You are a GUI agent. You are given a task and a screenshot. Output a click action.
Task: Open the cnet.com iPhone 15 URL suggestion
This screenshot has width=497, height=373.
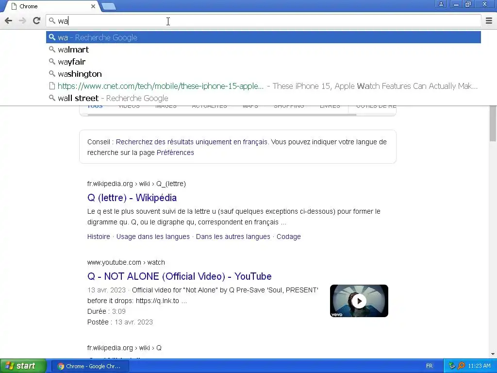click(x=264, y=86)
